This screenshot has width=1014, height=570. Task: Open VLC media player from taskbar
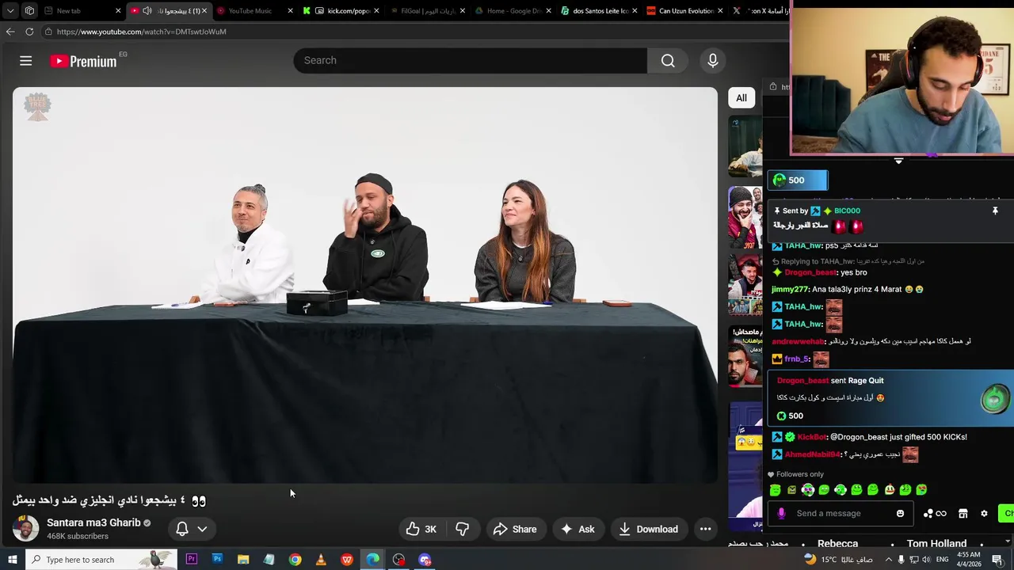point(321,560)
